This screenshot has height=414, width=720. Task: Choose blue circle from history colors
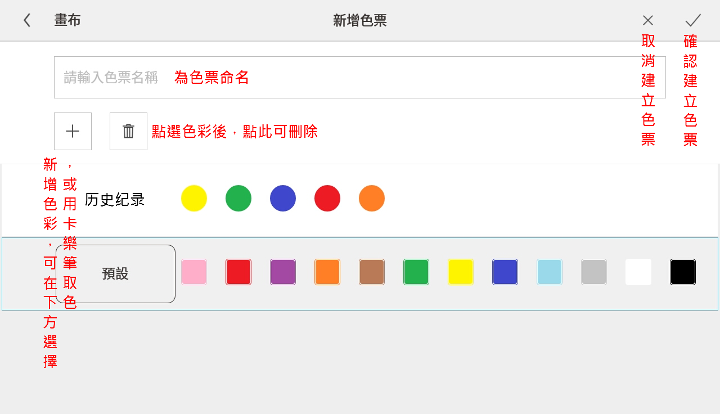click(x=283, y=198)
